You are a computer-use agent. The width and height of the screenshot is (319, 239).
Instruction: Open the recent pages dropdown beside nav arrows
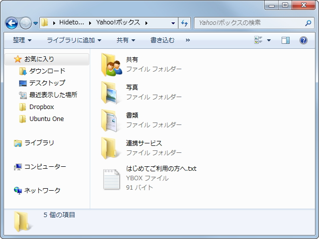click(x=35, y=23)
